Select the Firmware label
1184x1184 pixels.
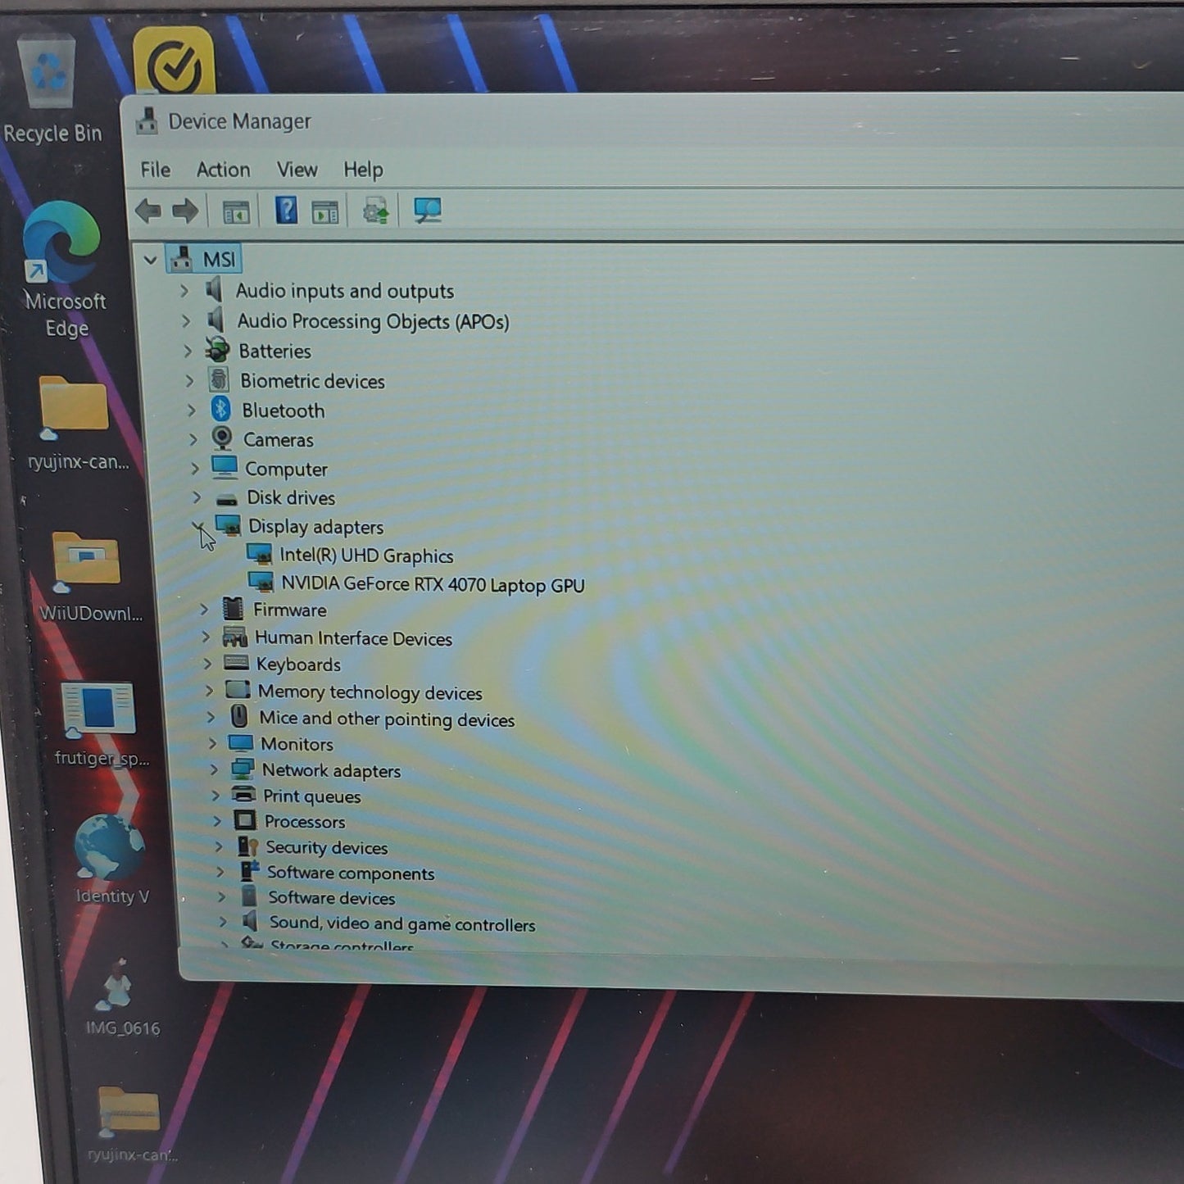point(289,610)
